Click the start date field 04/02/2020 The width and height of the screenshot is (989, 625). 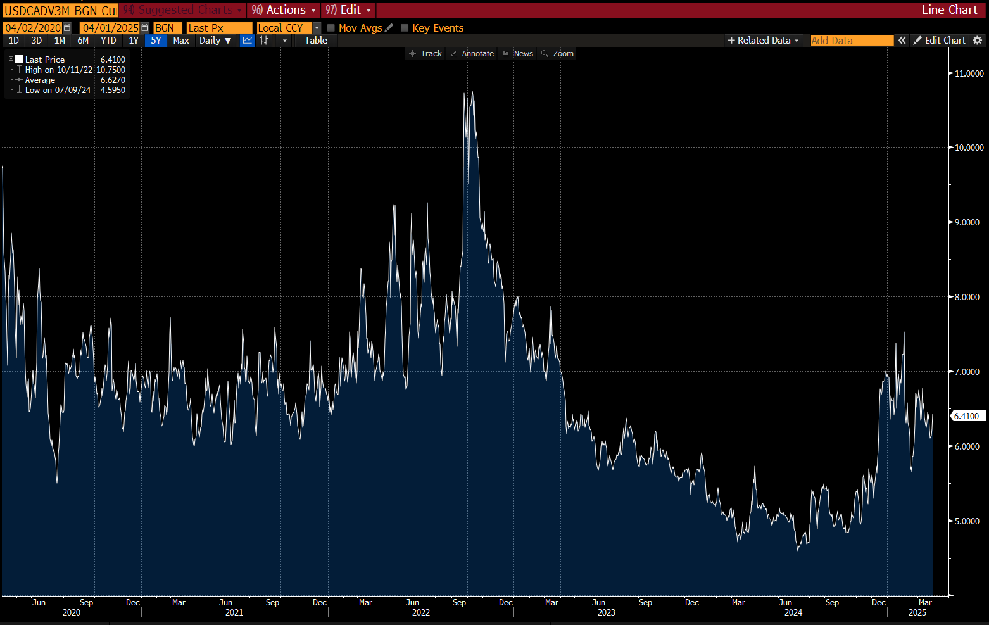[x=33, y=28]
